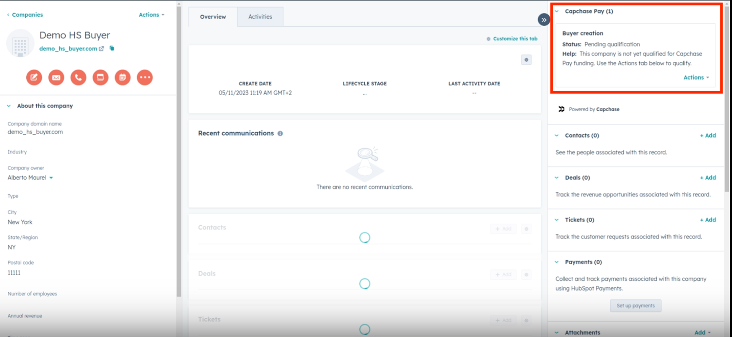Screen dimensions: 732x337
Task: Click the LIFECYCLE STAGE label
Action: pos(365,84)
